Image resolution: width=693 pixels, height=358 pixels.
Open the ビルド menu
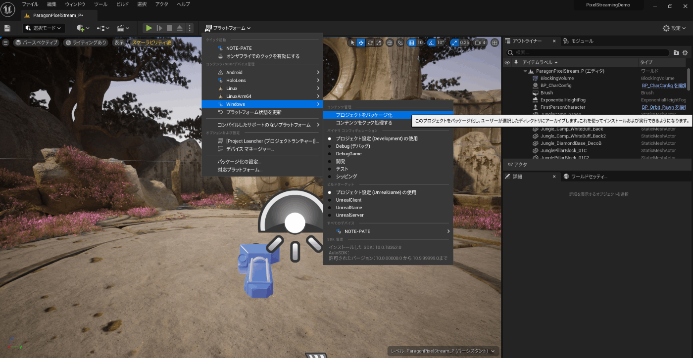[x=122, y=4]
